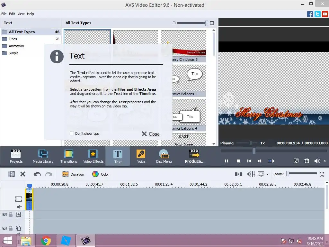Jump to the next scene
The height and width of the screenshot is (247, 329).
(271, 161)
